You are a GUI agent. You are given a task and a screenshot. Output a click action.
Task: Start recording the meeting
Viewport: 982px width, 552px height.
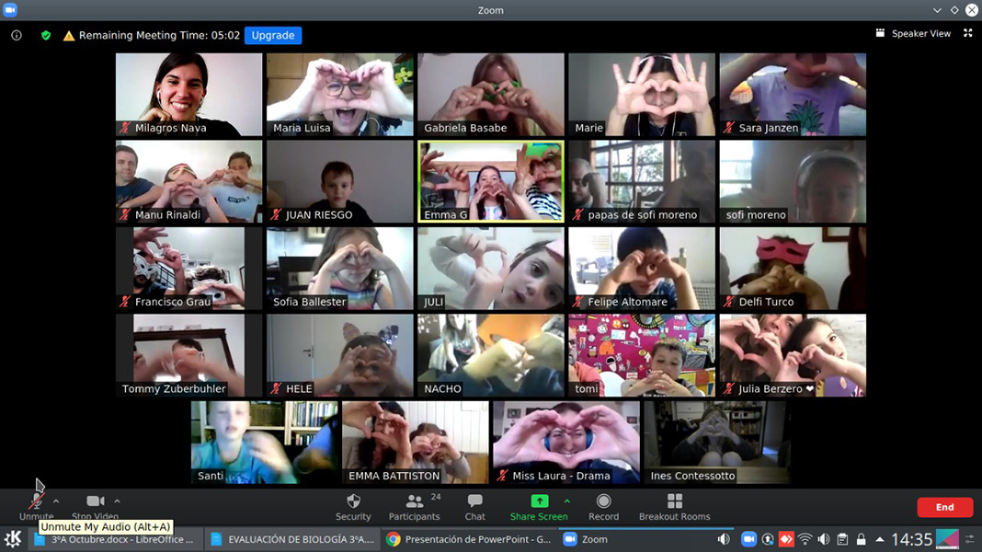point(603,506)
